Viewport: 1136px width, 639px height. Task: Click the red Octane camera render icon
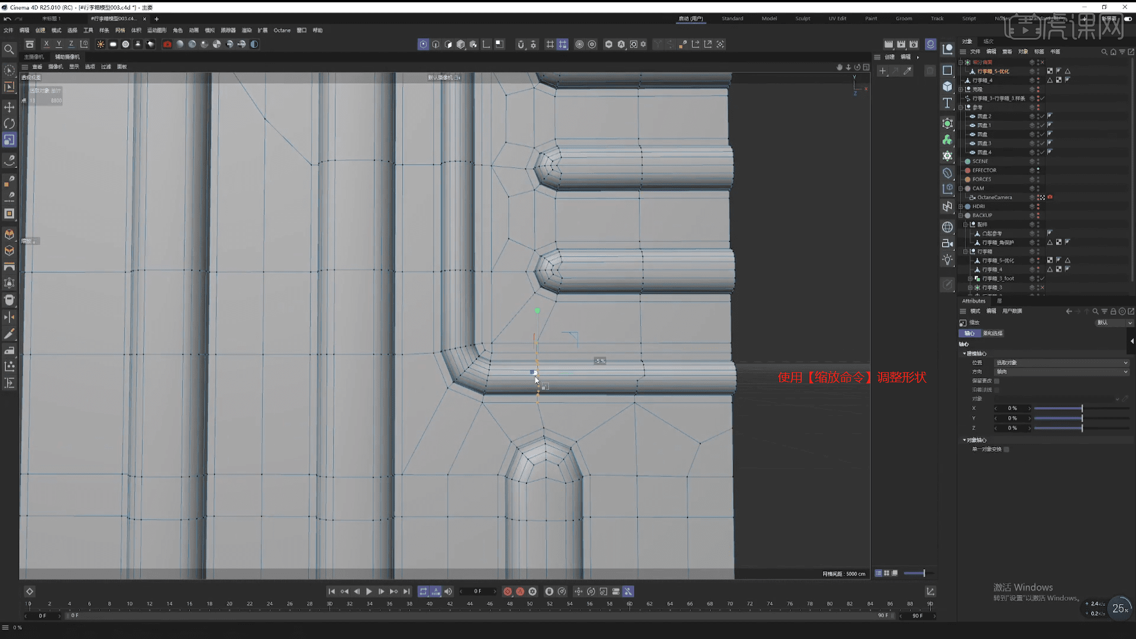click(x=167, y=44)
